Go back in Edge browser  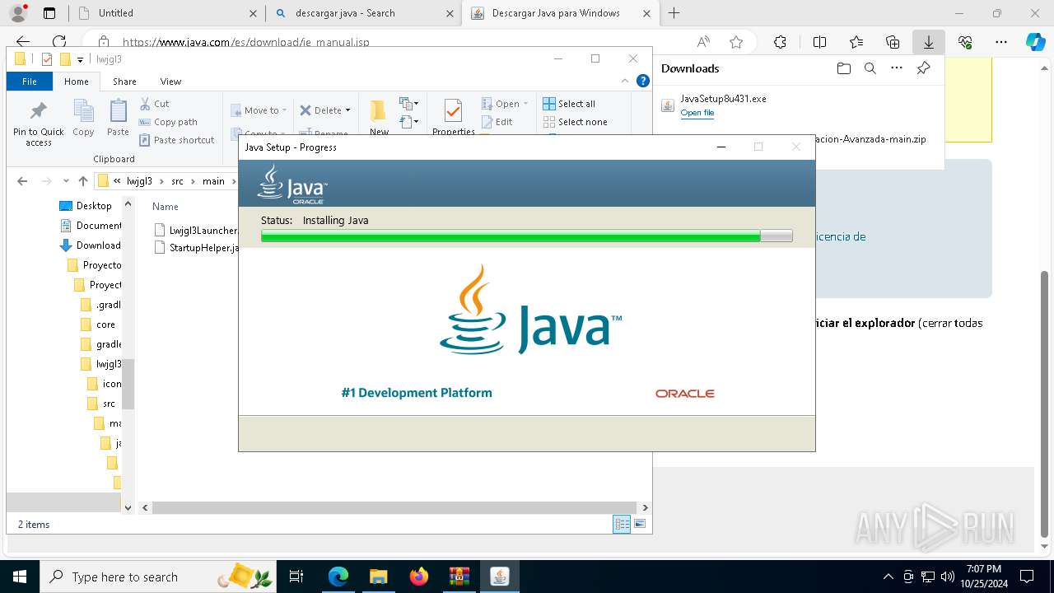23,42
